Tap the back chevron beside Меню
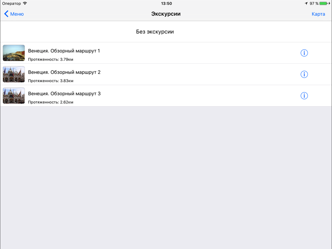The width and height of the screenshot is (332, 249). click(x=6, y=14)
